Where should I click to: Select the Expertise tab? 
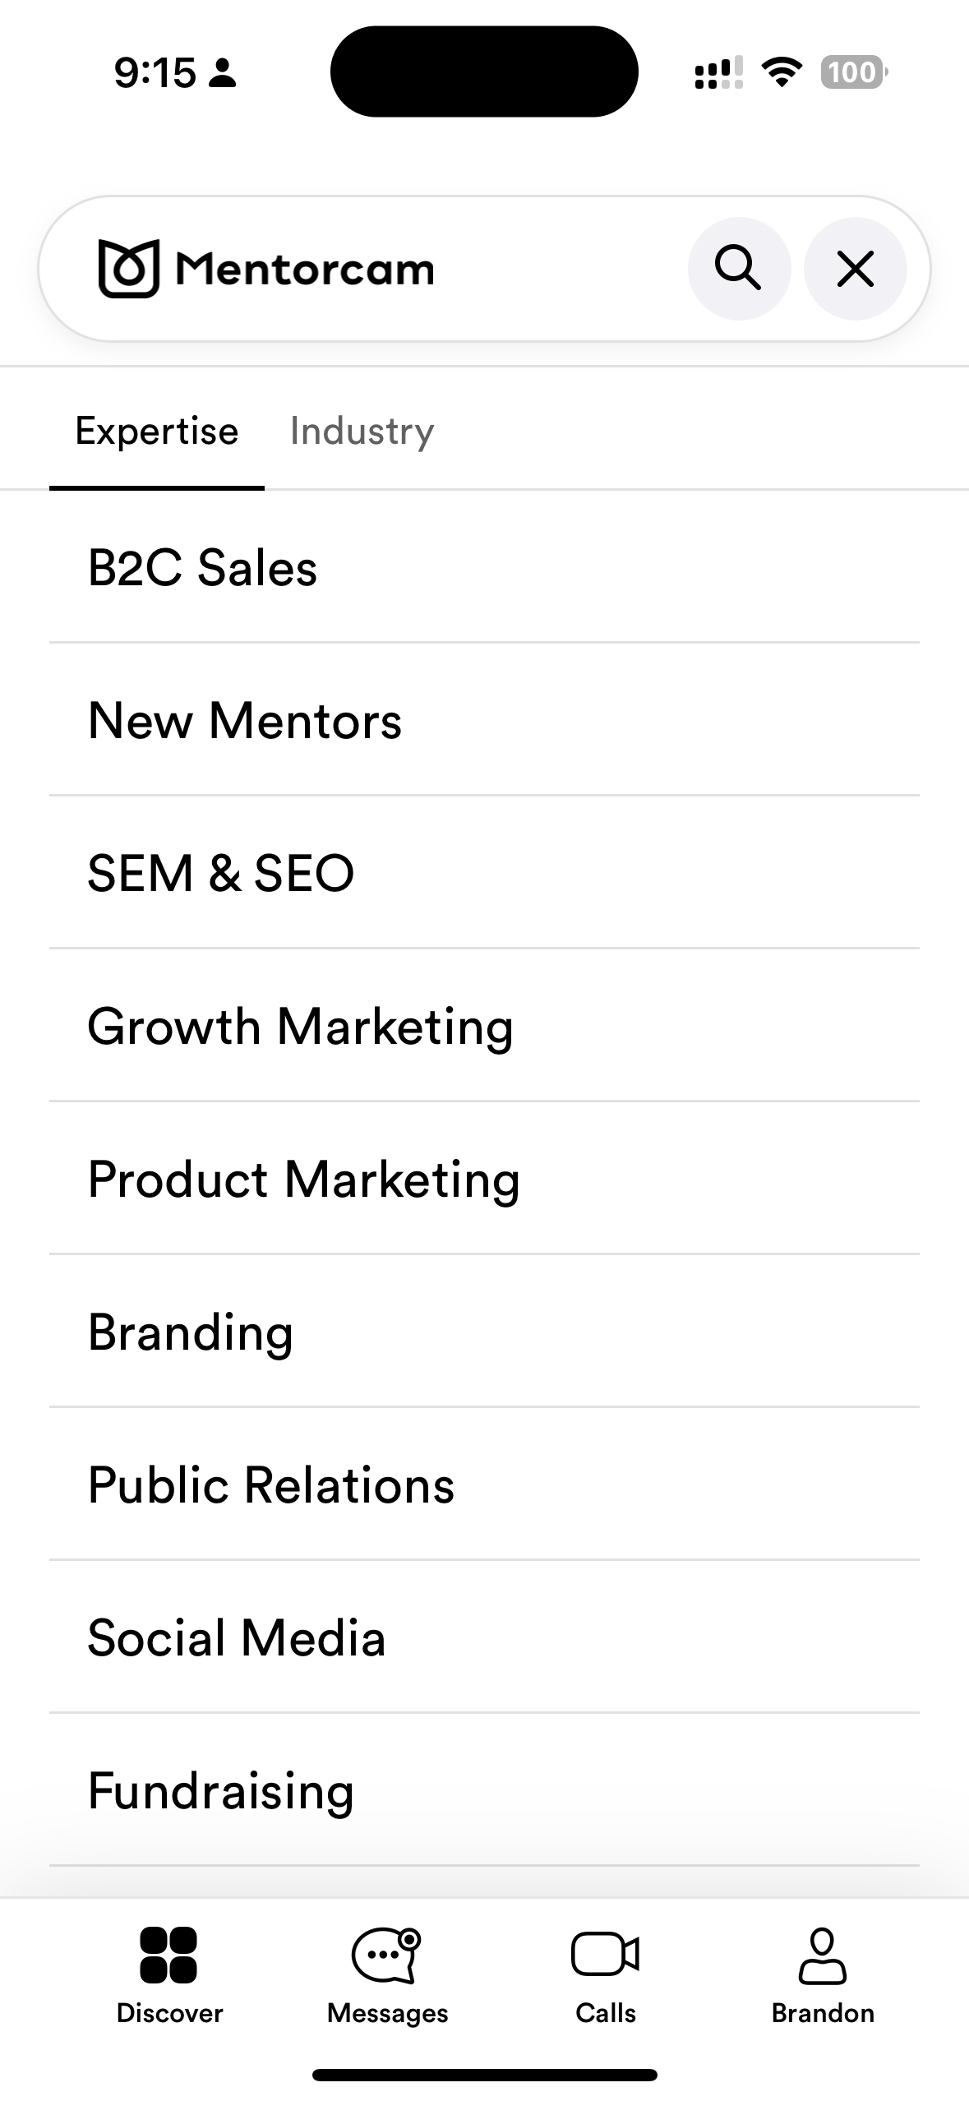pos(157,432)
